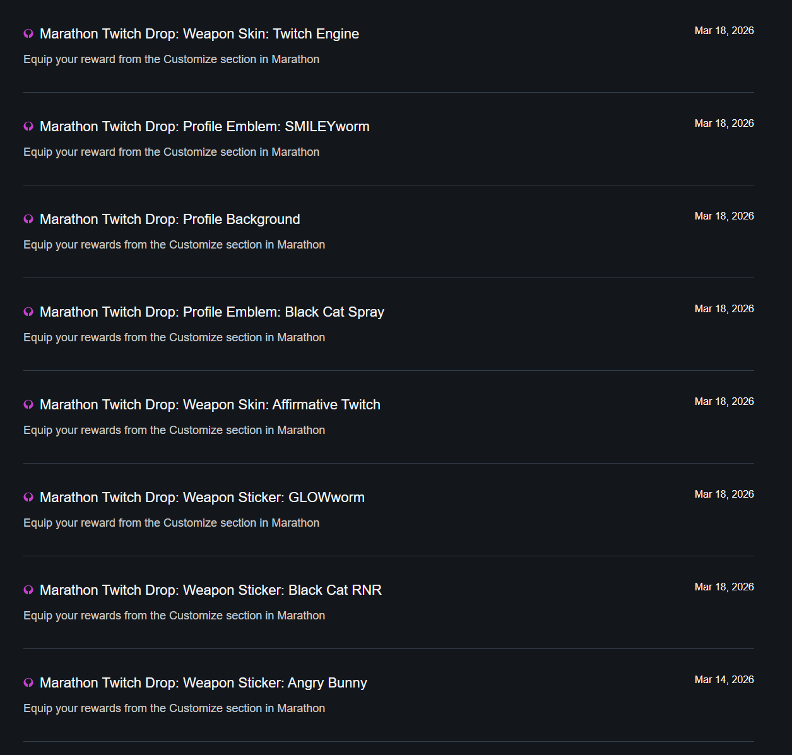Open Weapon Skin: Affirmative Twitch title
792x755 pixels.
pyautogui.click(x=210, y=405)
